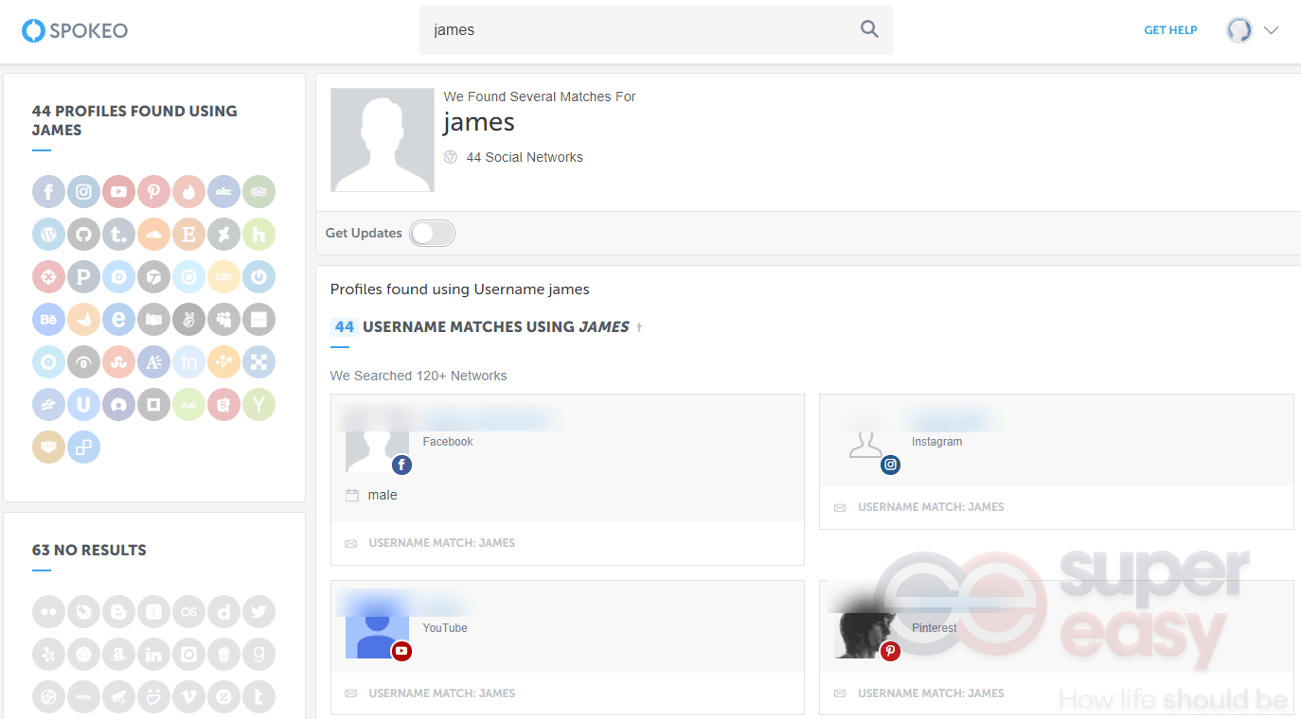Viewport: 1301px width, 719px height.
Task: Select the GitHub icon
Action: pos(83,235)
